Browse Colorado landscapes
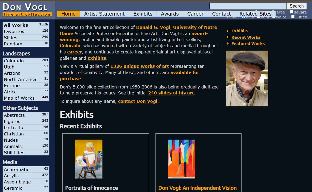Image resolution: width=312 pixels, height=192 pixels. pyautogui.click(x=26, y=61)
